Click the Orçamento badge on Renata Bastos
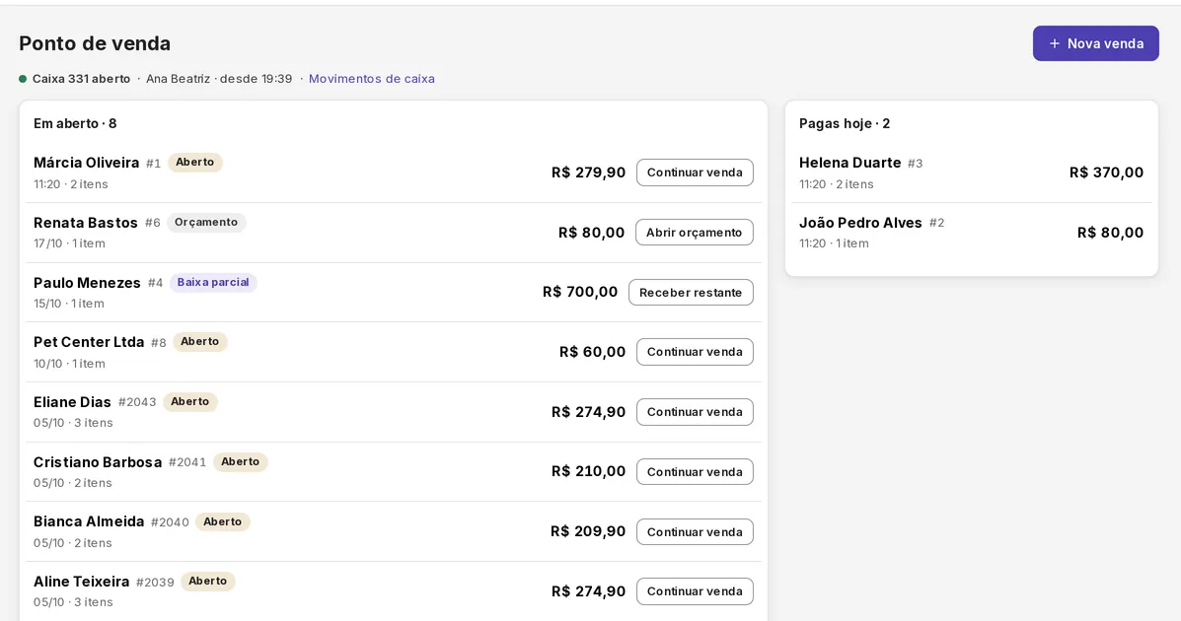The width and height of the screenshot is (1181, 621). coord(206,222)
